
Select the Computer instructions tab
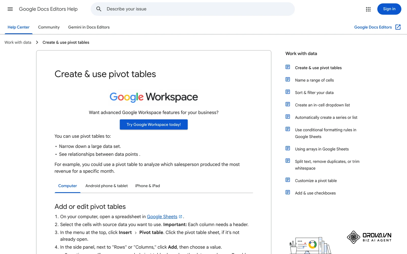pyautogui.click(x=67, y=186)
